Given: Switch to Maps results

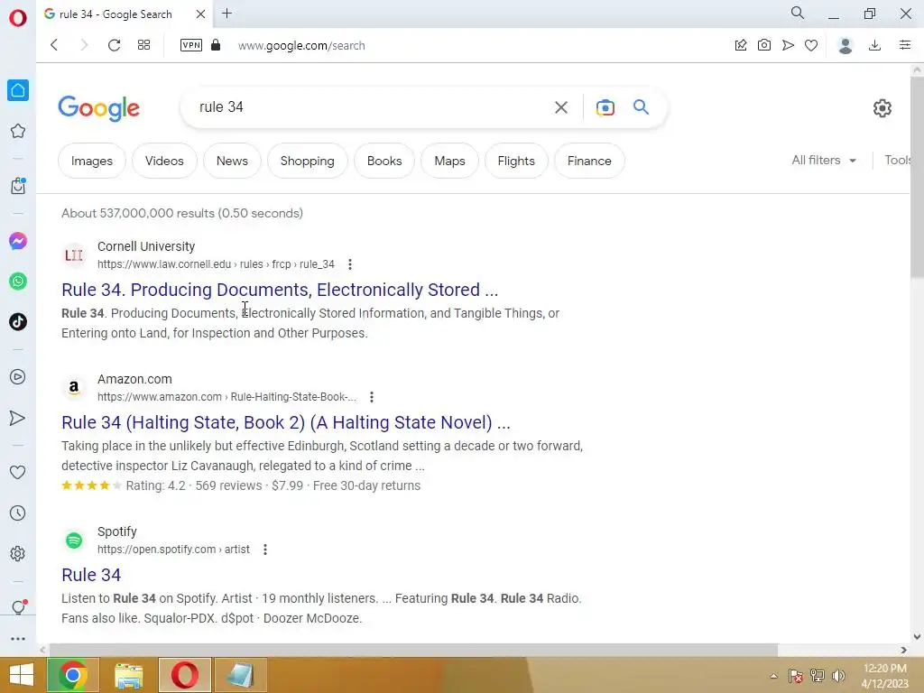Looking at the screenshot, I should 449,161.
